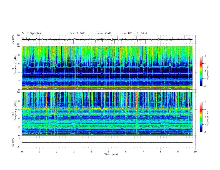Click the ch.1 voltage waveform trace
This screenshot has height=170, width=220.
click(107, 39)
